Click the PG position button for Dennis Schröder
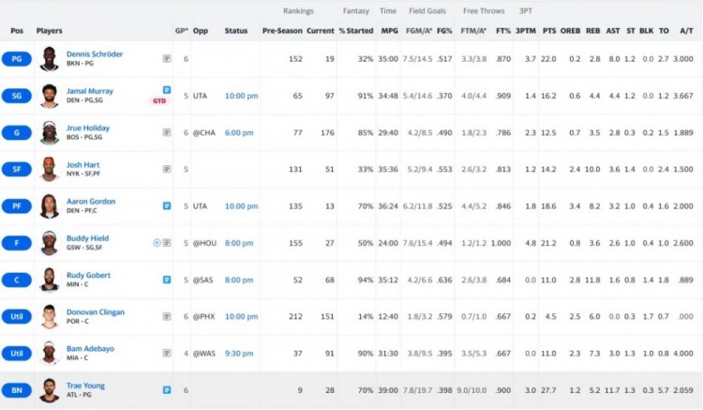Screen dimensions: 703x410 tap(17, 59)
